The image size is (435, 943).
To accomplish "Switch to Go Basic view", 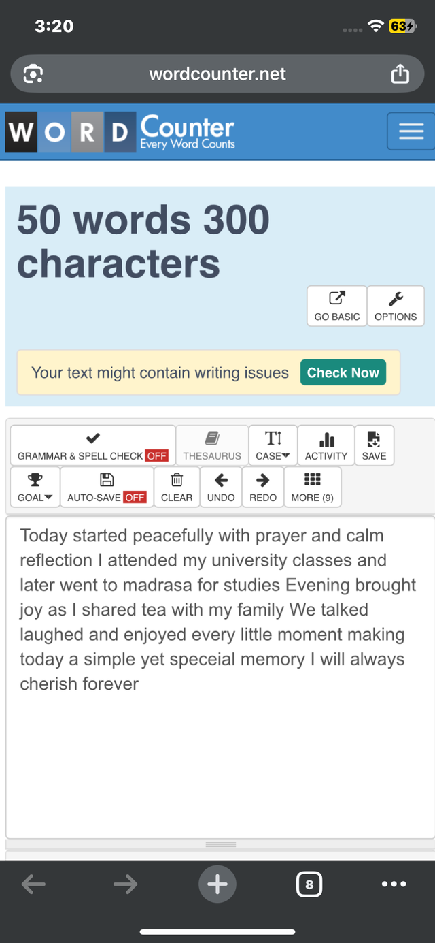I will click(x=337, y=306).
